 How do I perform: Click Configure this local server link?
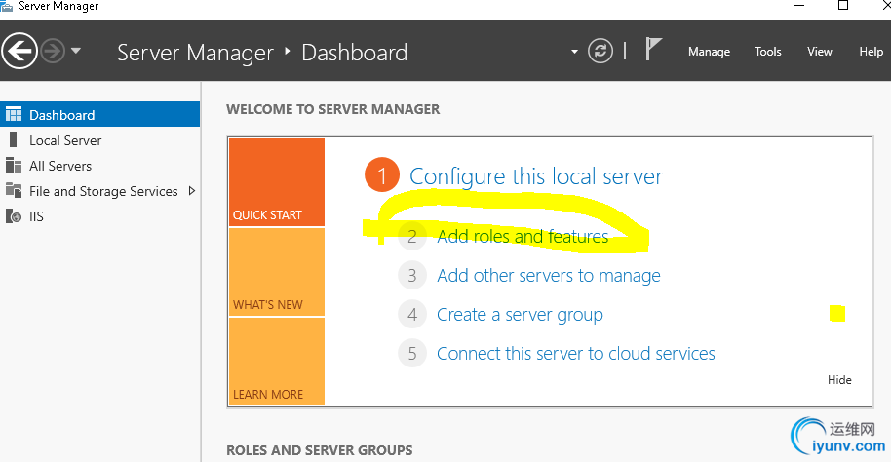click(536, 176)
